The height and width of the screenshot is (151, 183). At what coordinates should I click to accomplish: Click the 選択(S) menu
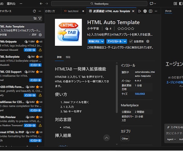coord(11,4)
